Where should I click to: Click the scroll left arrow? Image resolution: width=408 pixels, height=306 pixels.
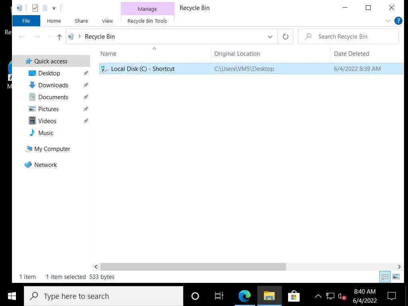96,267
